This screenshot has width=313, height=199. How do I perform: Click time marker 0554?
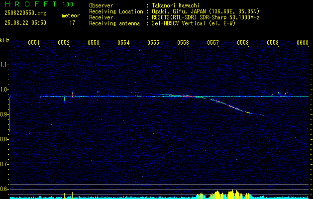click(x=123, y=42)
